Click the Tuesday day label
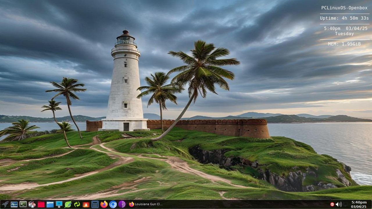The height and width of the screenshot is (209, 372). 344,34
